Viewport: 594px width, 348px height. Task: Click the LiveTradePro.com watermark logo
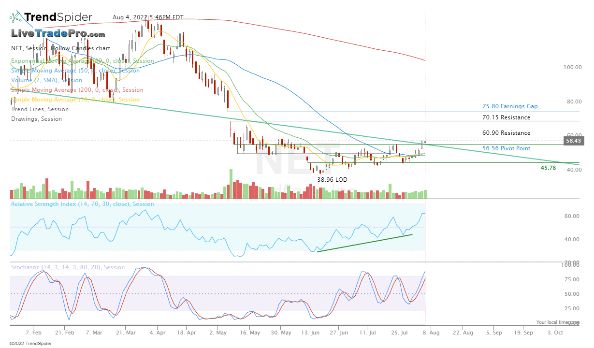point(58,34)
